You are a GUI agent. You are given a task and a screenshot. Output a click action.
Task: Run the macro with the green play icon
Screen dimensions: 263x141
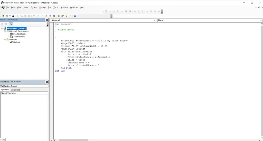pos(42,16)
